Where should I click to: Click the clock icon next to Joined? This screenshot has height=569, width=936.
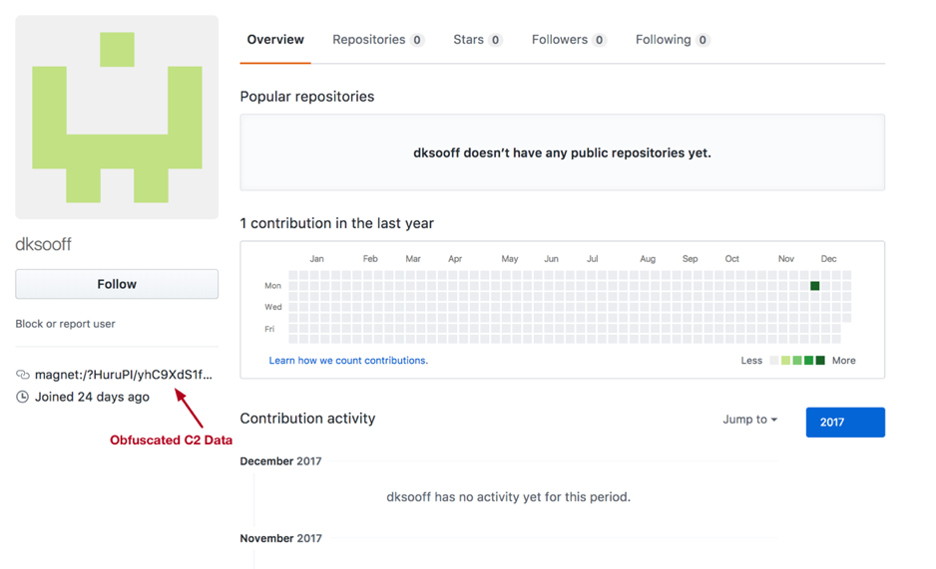click(x=22, y=397)
